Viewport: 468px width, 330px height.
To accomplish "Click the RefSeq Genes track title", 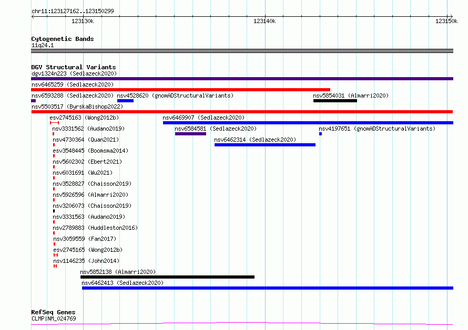I will 53,313.
